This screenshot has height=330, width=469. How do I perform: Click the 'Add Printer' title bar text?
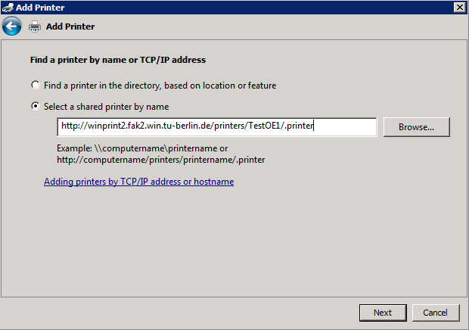[x=40, y=7]
